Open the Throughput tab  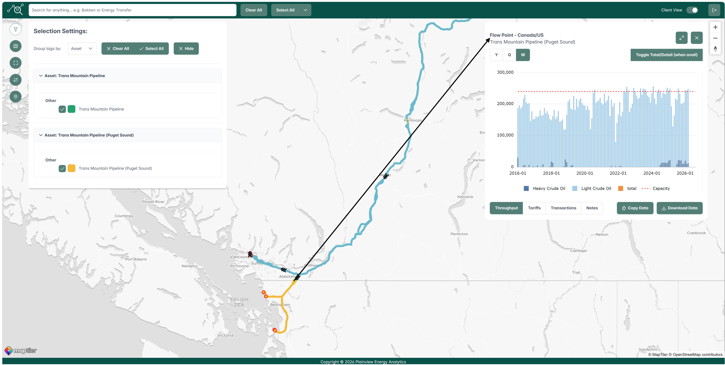pyautogui.click(x=506, y=208)
